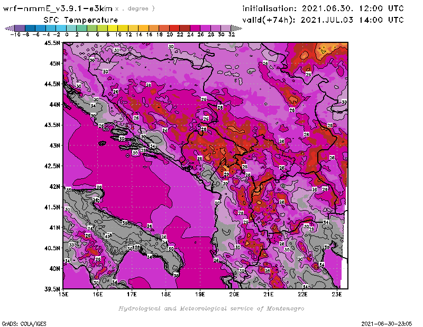Click the '20E' longitude label
The image size is (423, 327).
[x=234, y=294]
